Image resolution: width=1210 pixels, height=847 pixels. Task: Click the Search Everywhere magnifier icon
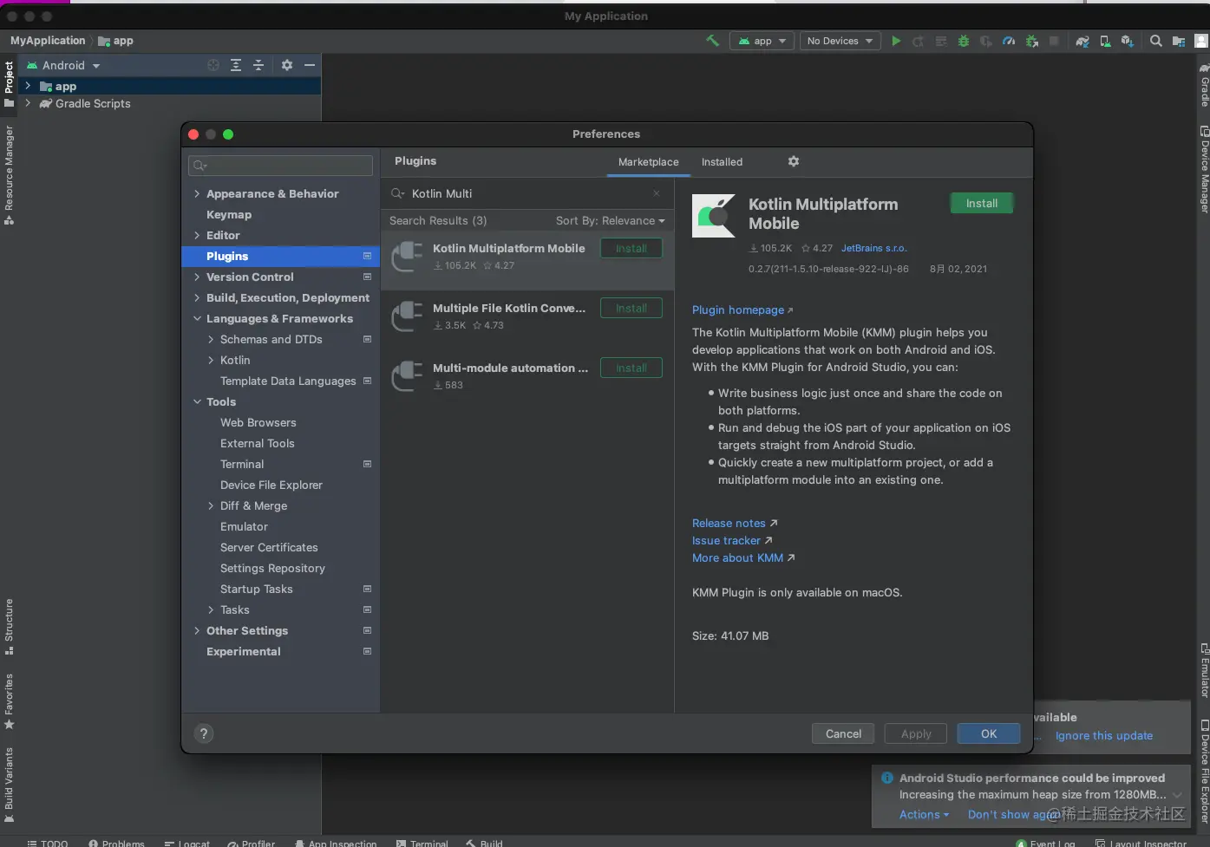click(1156, 41)
